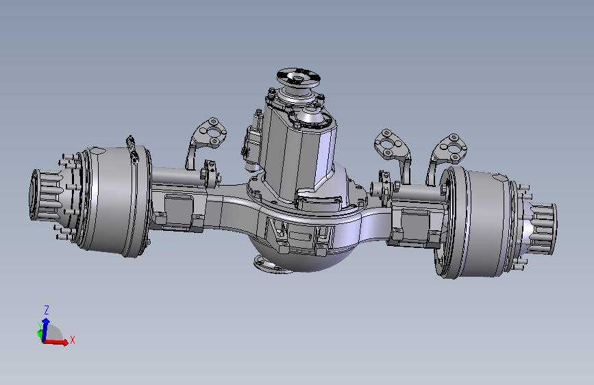The height and width of the screenshot is (385, 594).
Task: Click the red X axis arrow of the triad
Action: pos(56,342)
